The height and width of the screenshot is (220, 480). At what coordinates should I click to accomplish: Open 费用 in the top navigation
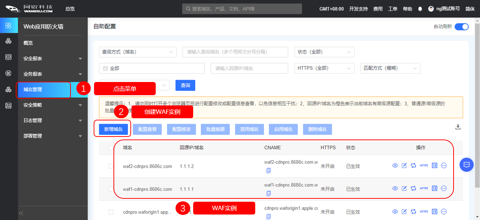tap(378, 9)
